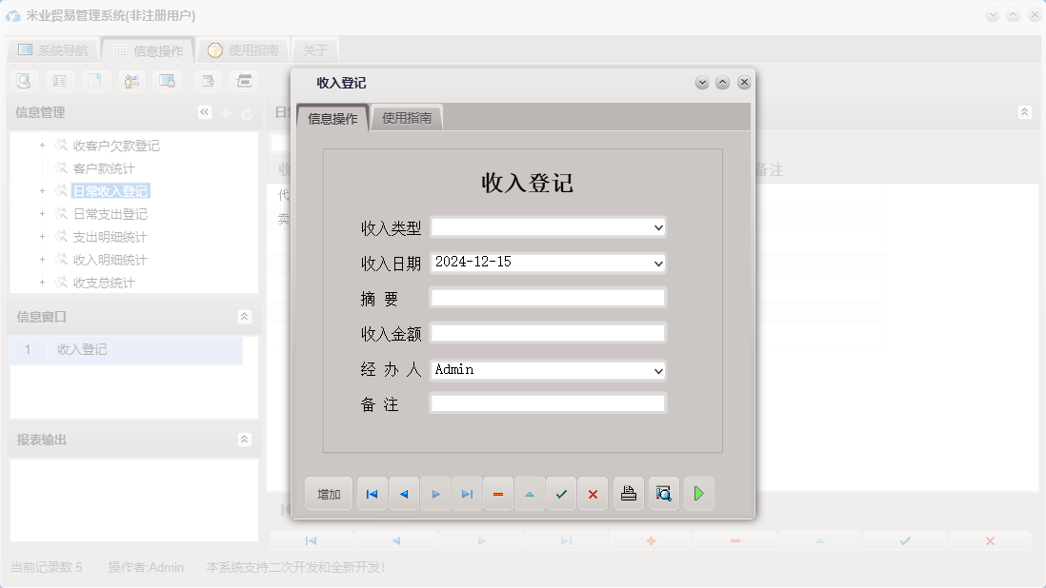This screenshot has width=1046, height=588.
Task: Select the 系统导航 tab
Action: [52, 49]
